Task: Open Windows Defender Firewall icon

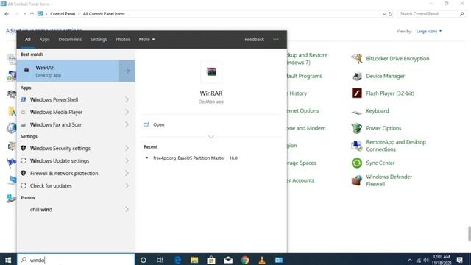Action: coord(357,180)
